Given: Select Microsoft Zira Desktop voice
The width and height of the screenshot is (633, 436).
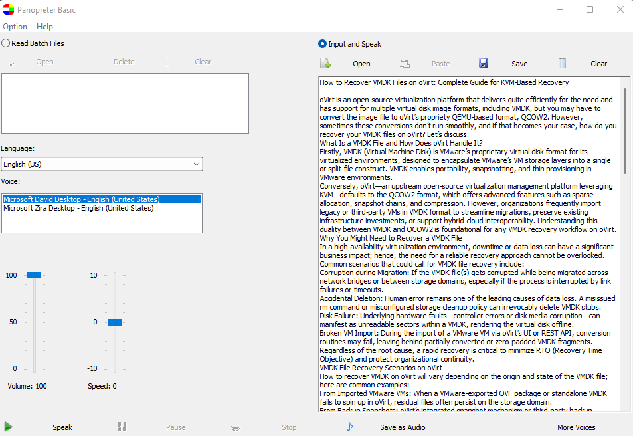Looking at the screenshot, I should point(102,208).
